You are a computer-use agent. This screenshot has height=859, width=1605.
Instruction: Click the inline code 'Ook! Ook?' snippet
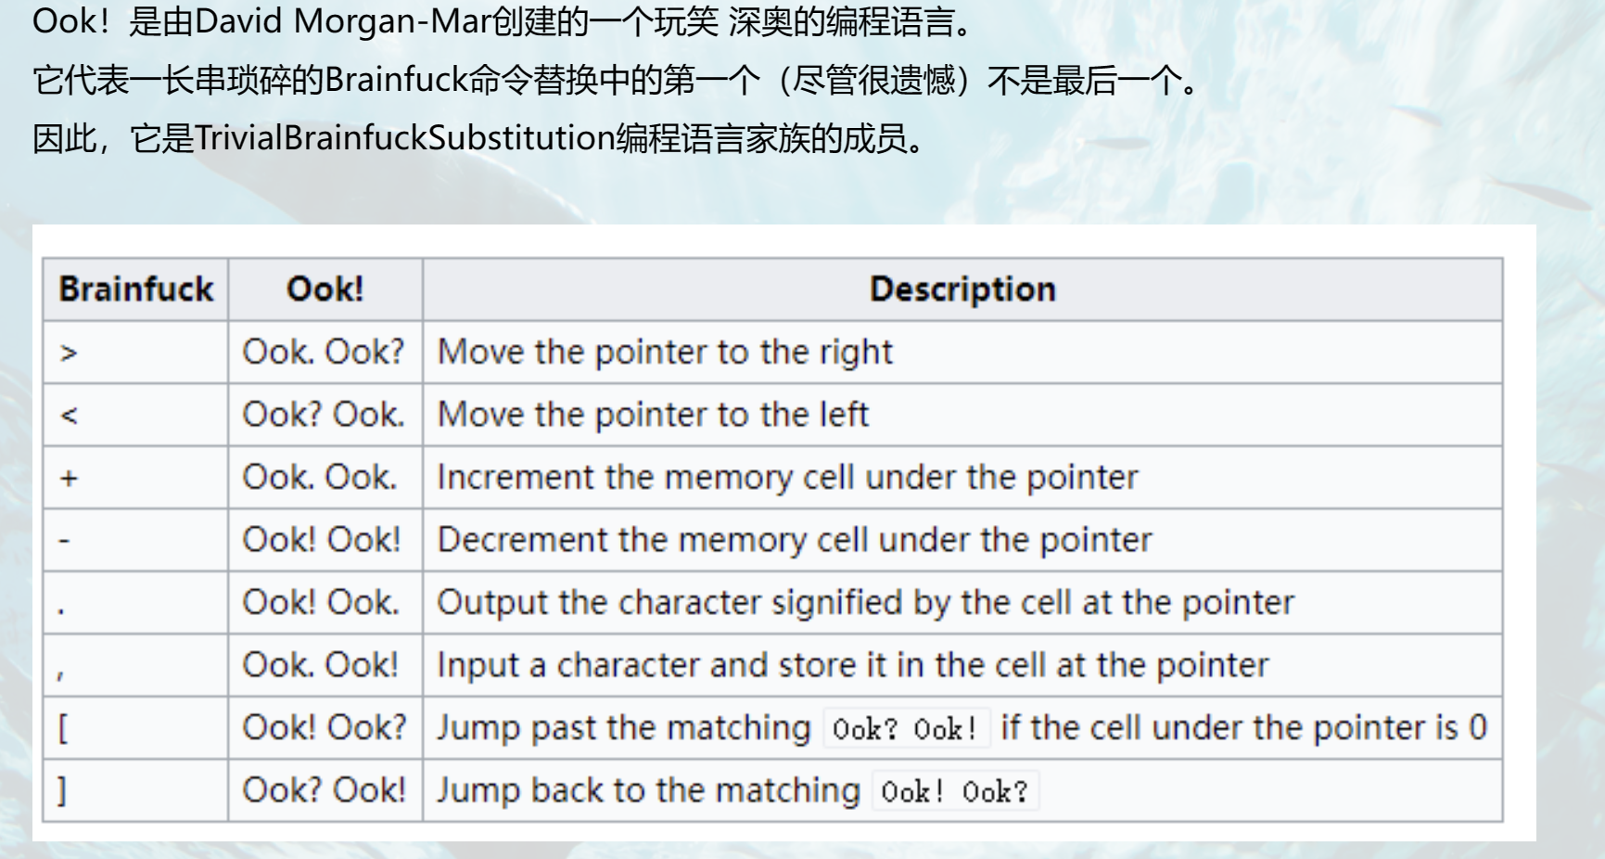coord(954,791)
